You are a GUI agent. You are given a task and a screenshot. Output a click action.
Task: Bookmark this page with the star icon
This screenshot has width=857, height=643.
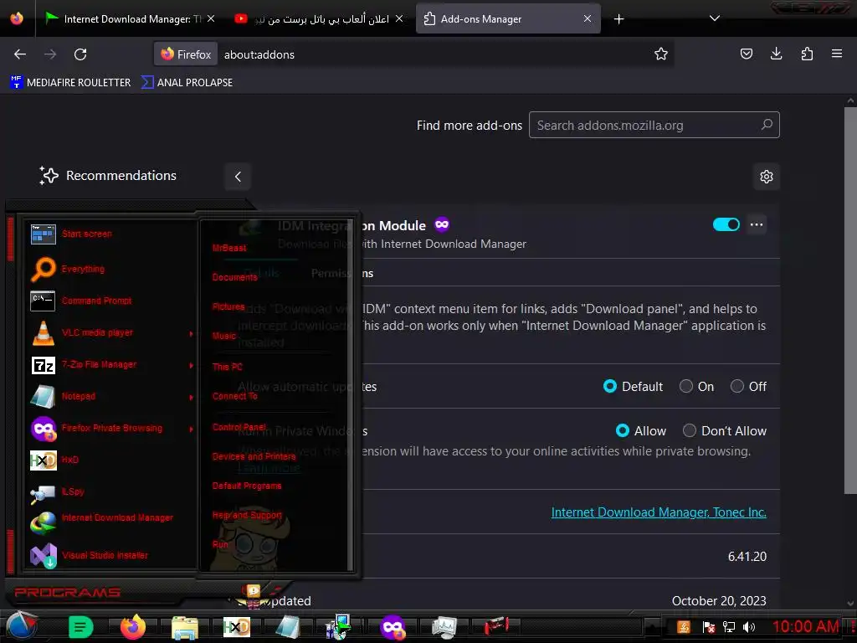click(661, 54)
